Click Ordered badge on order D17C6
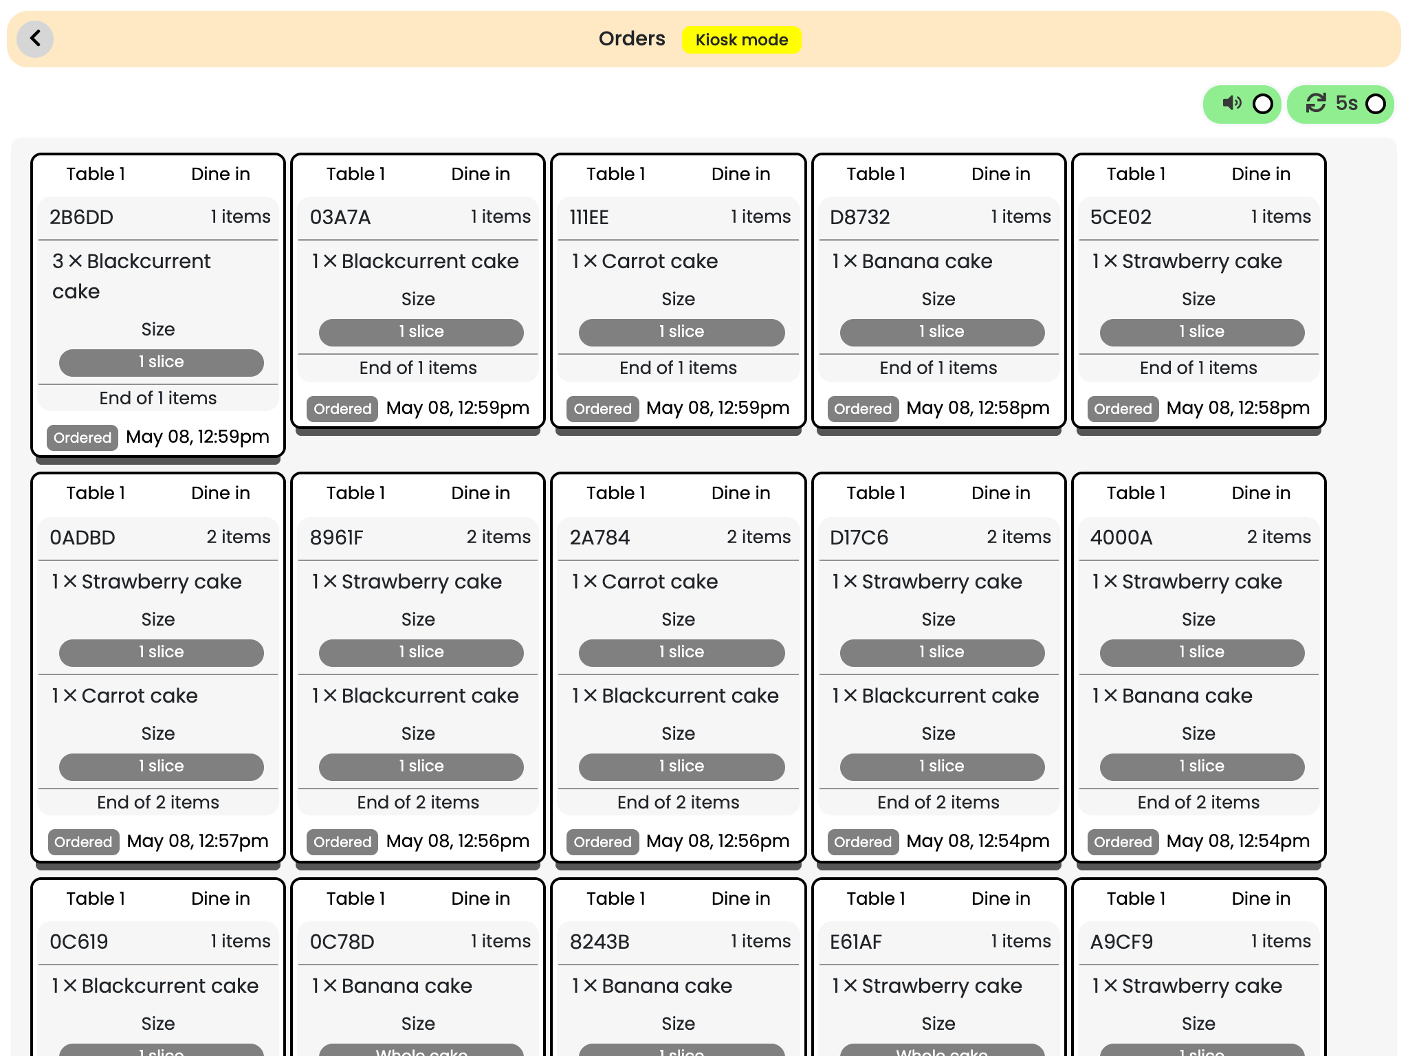 pyautogui.click(x=862, y=842)
